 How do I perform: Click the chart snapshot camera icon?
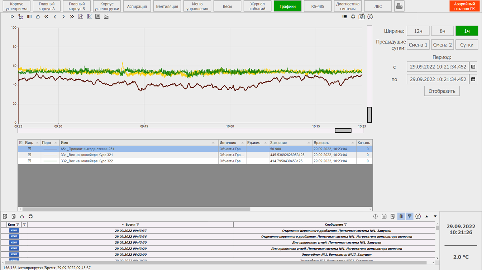[x=362, y=16]
